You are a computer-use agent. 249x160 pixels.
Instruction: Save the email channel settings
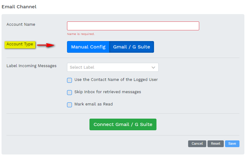(232, 143)
